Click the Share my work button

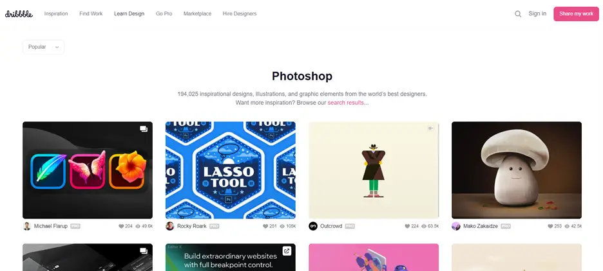point(576,13)
